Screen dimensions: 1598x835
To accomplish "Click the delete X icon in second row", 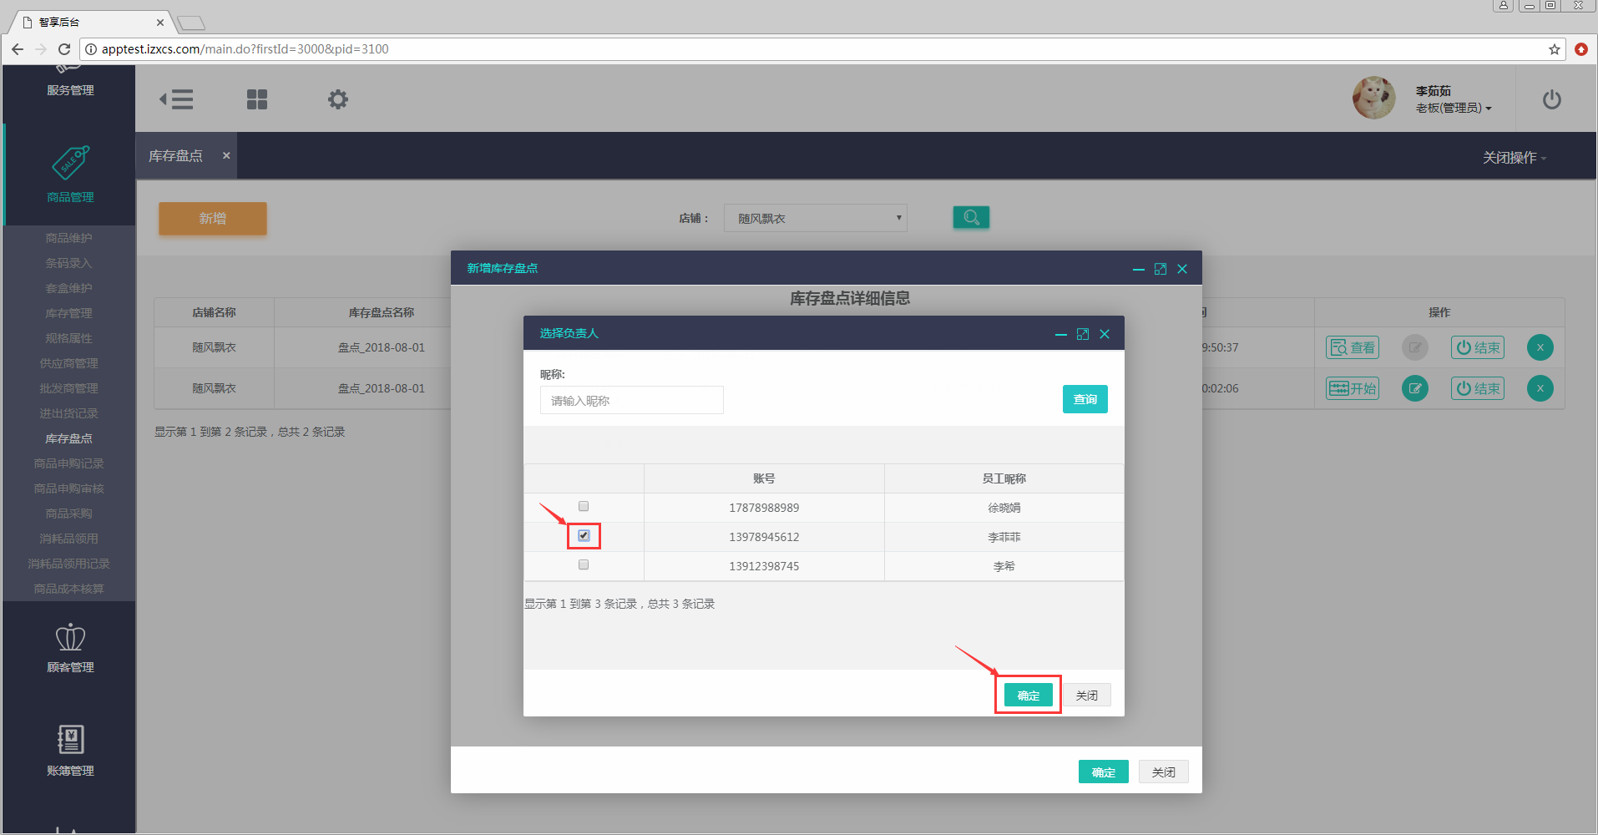I will tap(1540, 388).
